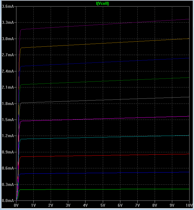194x210 pixels.
Task: Click the magenta curve near 1.5mA
Action: point(103,119)
